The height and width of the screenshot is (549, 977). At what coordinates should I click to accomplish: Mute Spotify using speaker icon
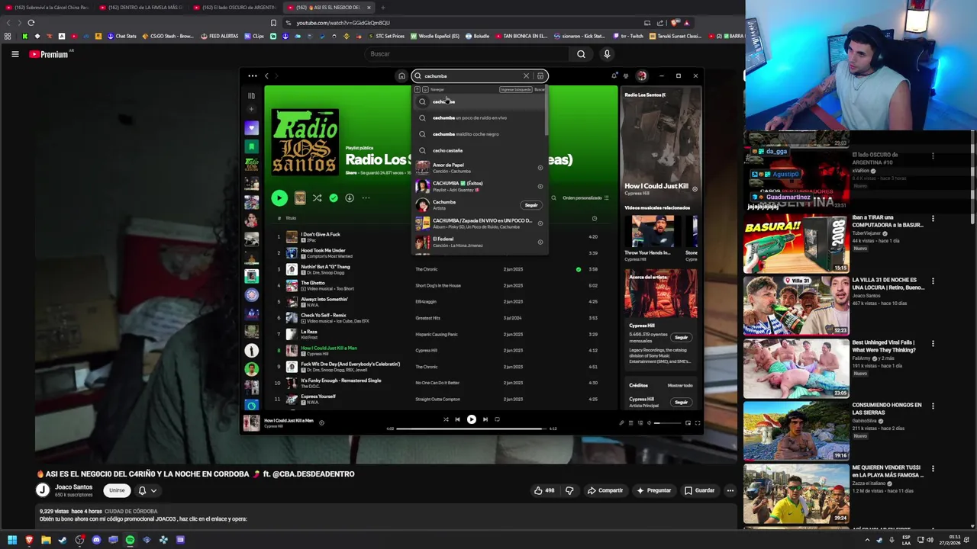click(x=649, y=422)
